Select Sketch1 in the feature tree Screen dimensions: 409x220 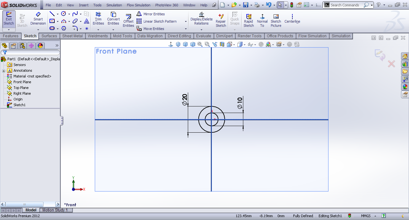pos(19,105)
